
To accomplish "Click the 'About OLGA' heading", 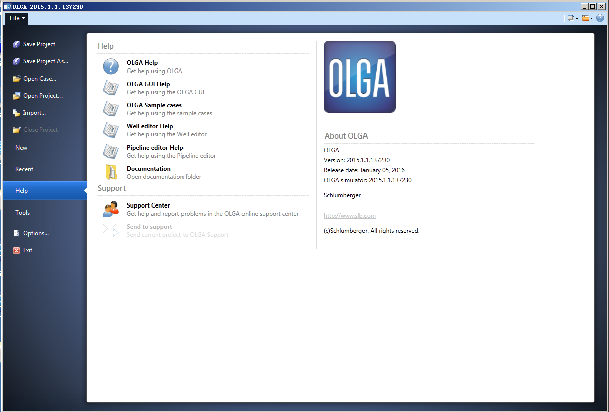I will (346, 136).
